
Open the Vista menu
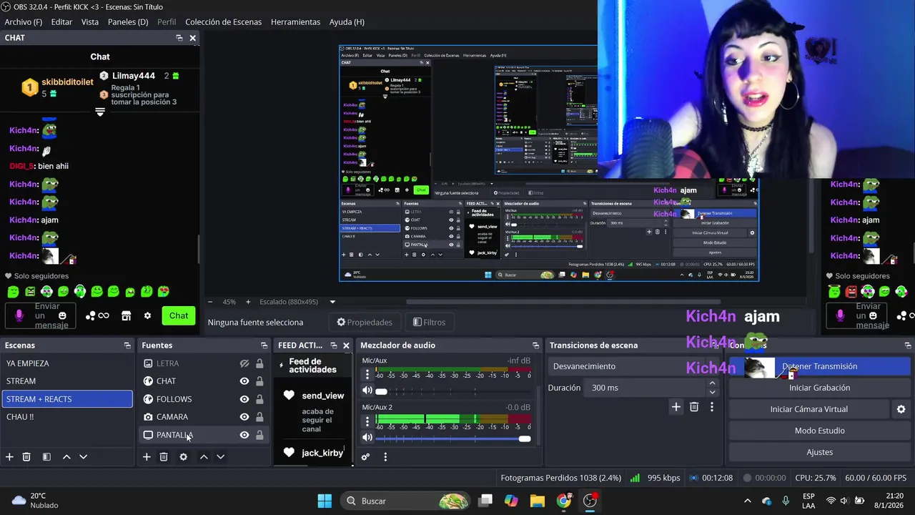click(90, 22)
